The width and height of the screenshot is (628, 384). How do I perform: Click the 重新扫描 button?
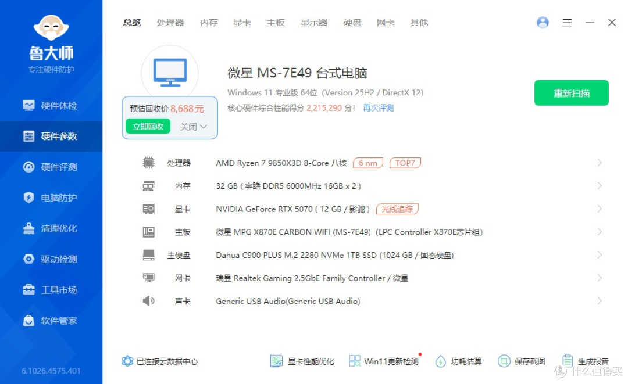(x=572, y=93)
